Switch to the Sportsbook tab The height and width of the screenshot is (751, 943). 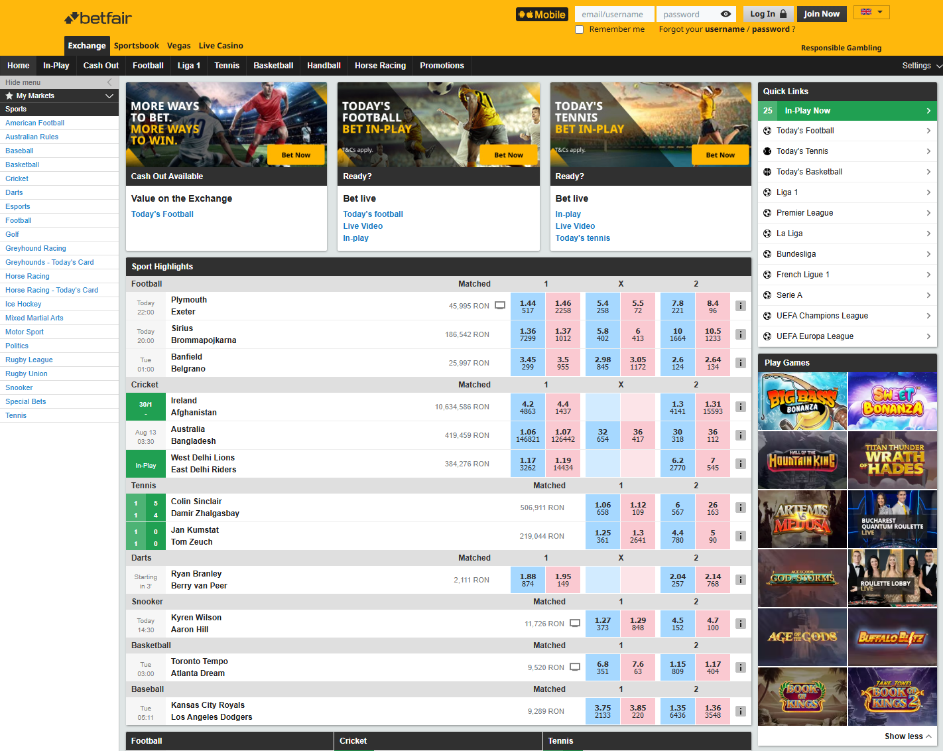(x=136, y=46)
